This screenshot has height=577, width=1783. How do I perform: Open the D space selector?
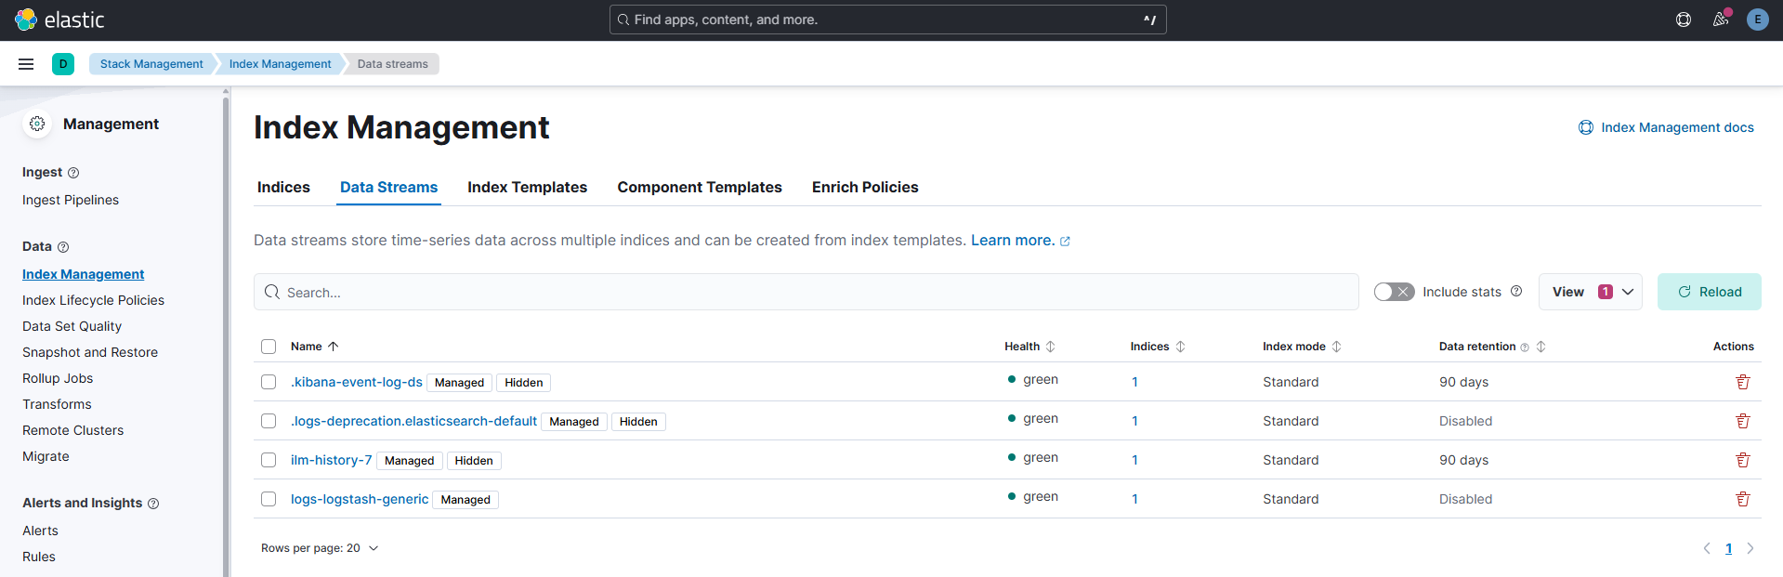click(x=63, y=64)
